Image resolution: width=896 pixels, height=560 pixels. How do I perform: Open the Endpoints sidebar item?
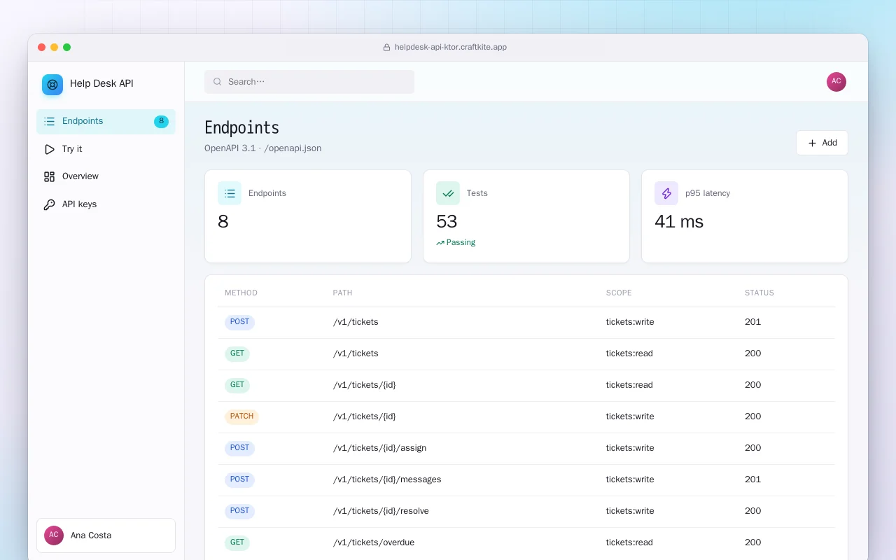click(x=106, y=121)
